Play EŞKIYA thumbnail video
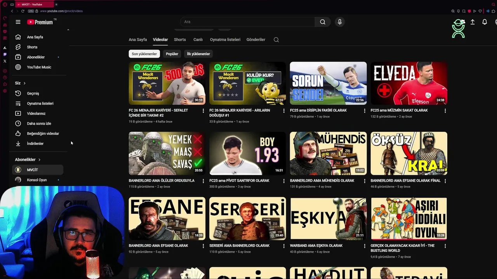The height and width of the screenshot is (279, 497). [x=328, y=219]
